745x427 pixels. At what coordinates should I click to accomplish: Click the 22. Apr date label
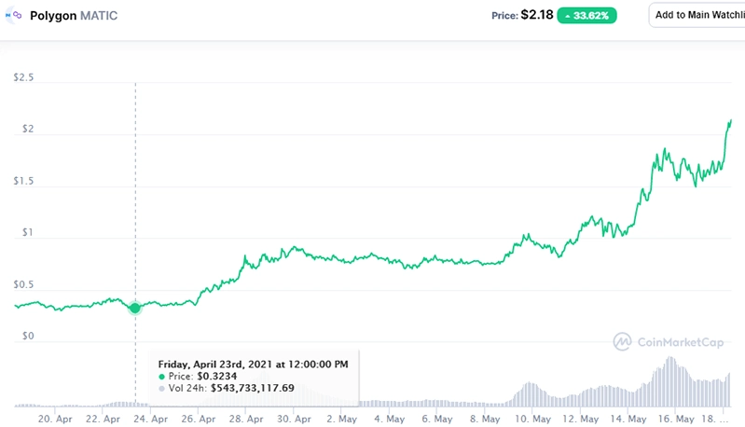point(103,419)
